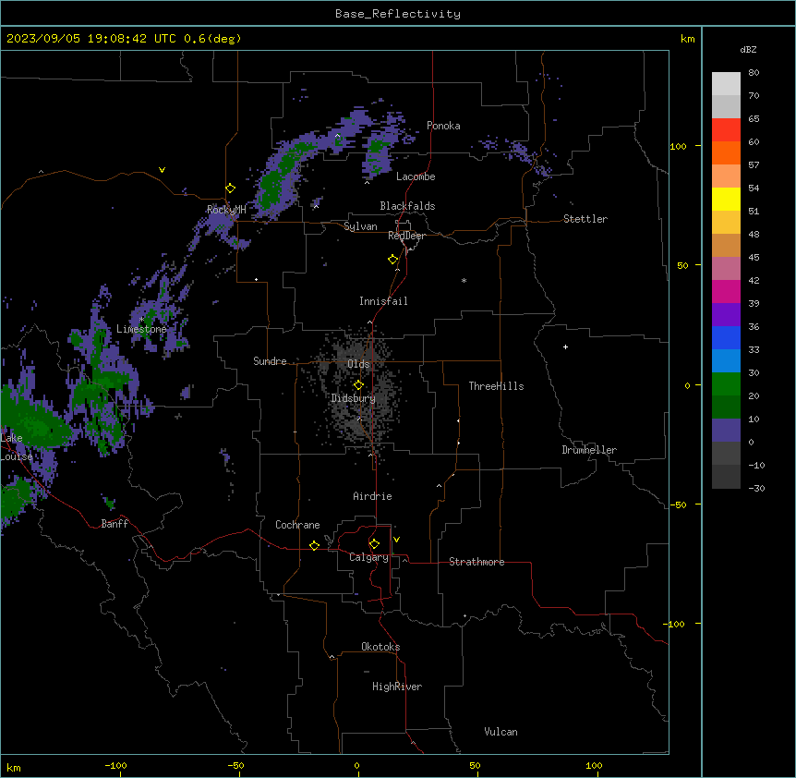Pick the magenta 39-42 dBZ legend swatch
The width and height of the screenshot is (796, 778).
[x=726, y=291]
